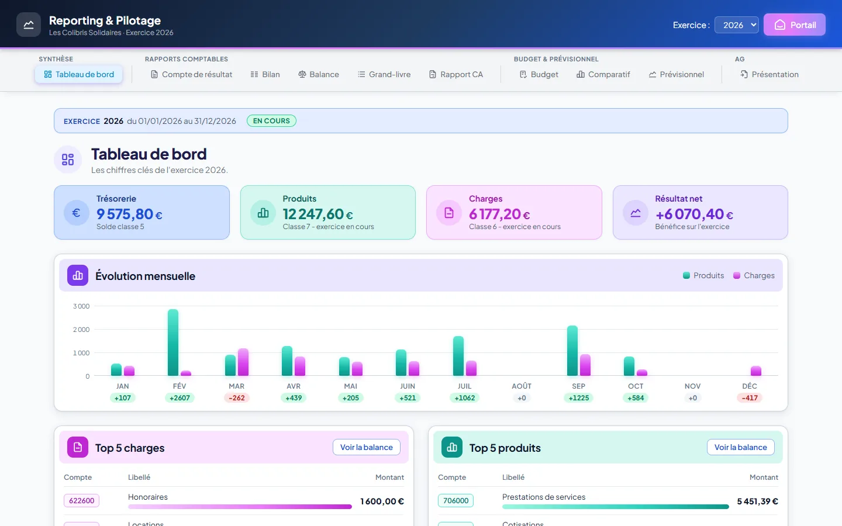Click the JUIL +1062 badge

tap(465, 398)
